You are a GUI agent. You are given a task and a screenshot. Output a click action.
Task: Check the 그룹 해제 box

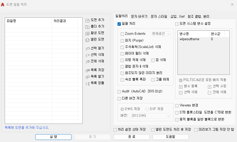(153, 80)
